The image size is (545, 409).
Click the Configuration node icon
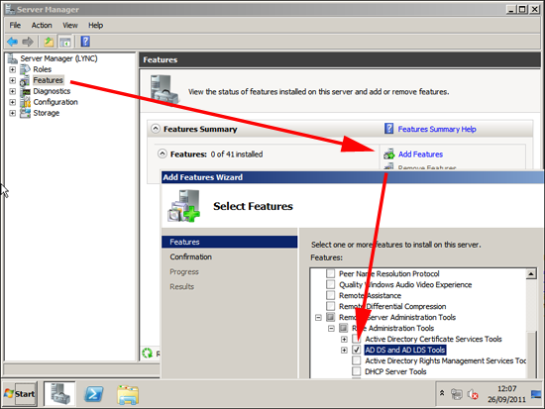click(25, 102)
